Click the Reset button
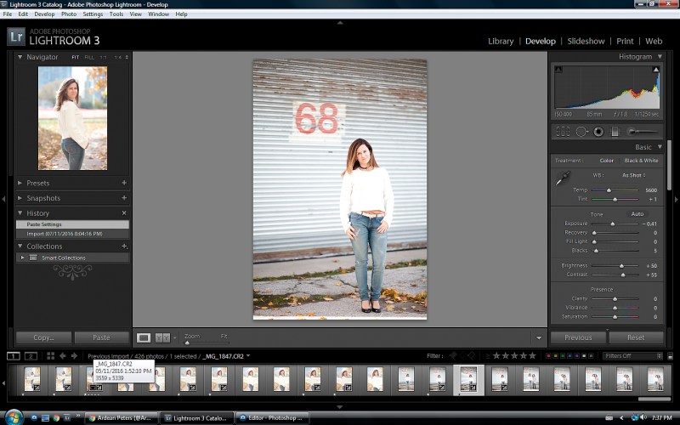 (635, 337)
